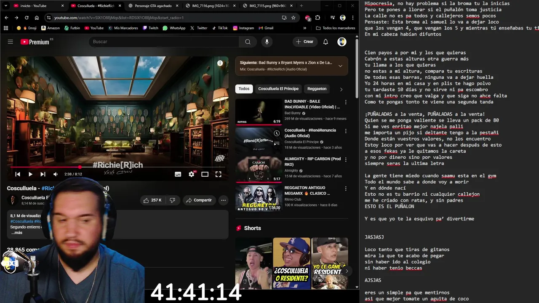Expand description with ...más
The height and width of the screenshot is (303, 539).
coord(17,233)
